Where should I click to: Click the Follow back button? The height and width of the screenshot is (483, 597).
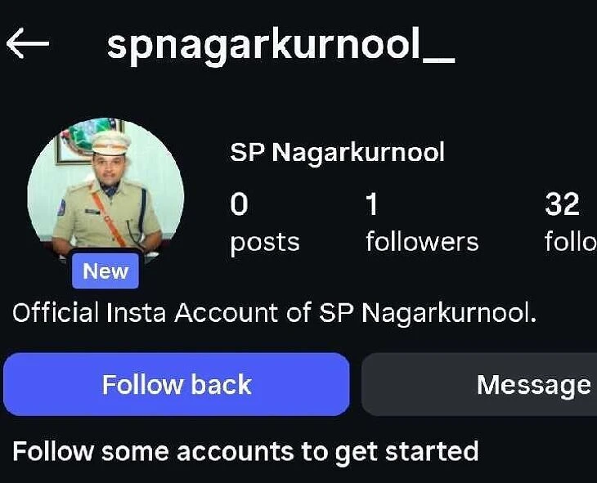[177, 384]
